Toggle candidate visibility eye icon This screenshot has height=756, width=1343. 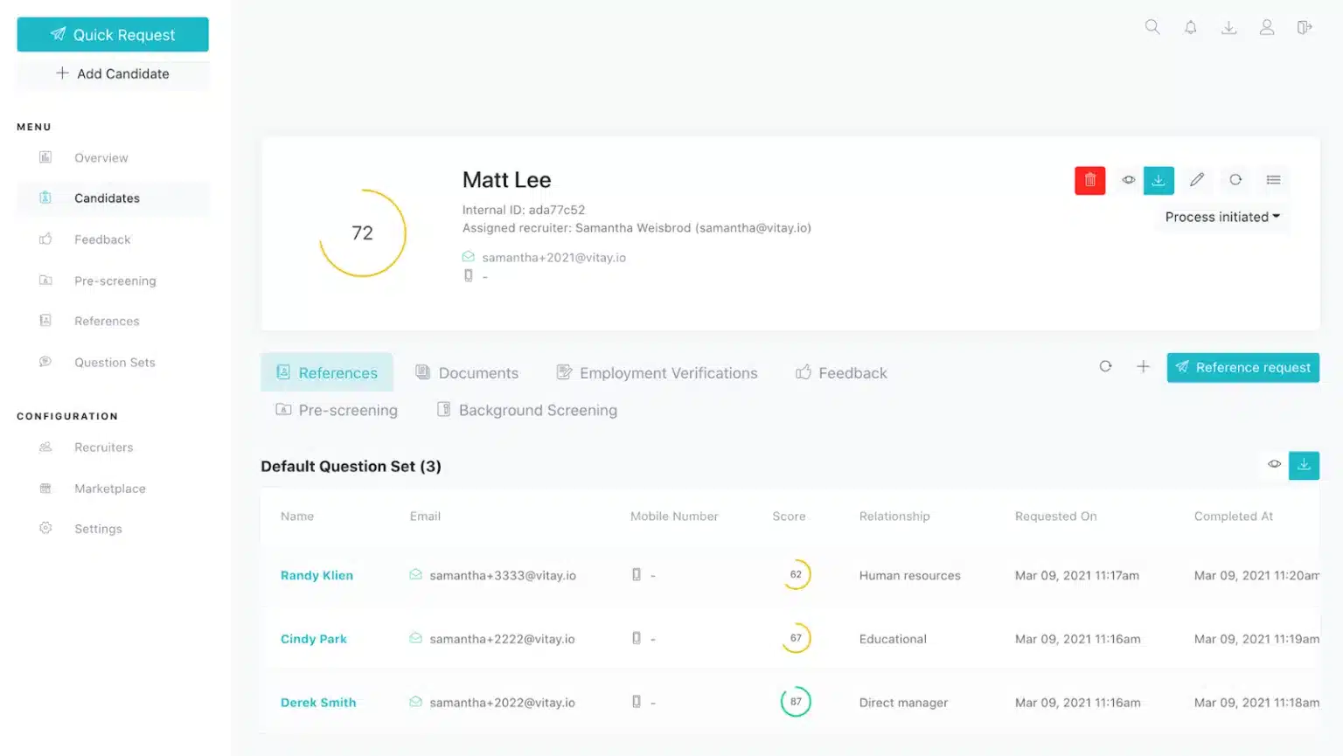click(x=1129, y=180)
